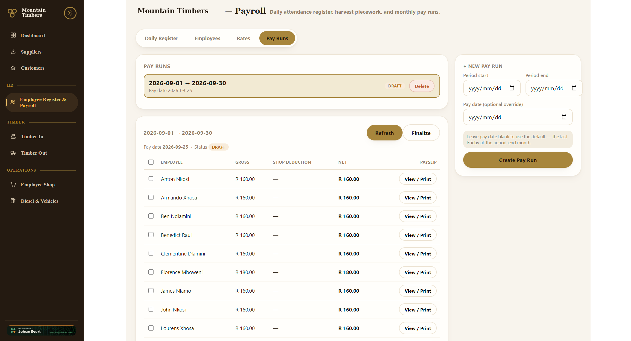The image size is (631, 341).
Task: Focus the Period start date field
Action: click(492, 88)
